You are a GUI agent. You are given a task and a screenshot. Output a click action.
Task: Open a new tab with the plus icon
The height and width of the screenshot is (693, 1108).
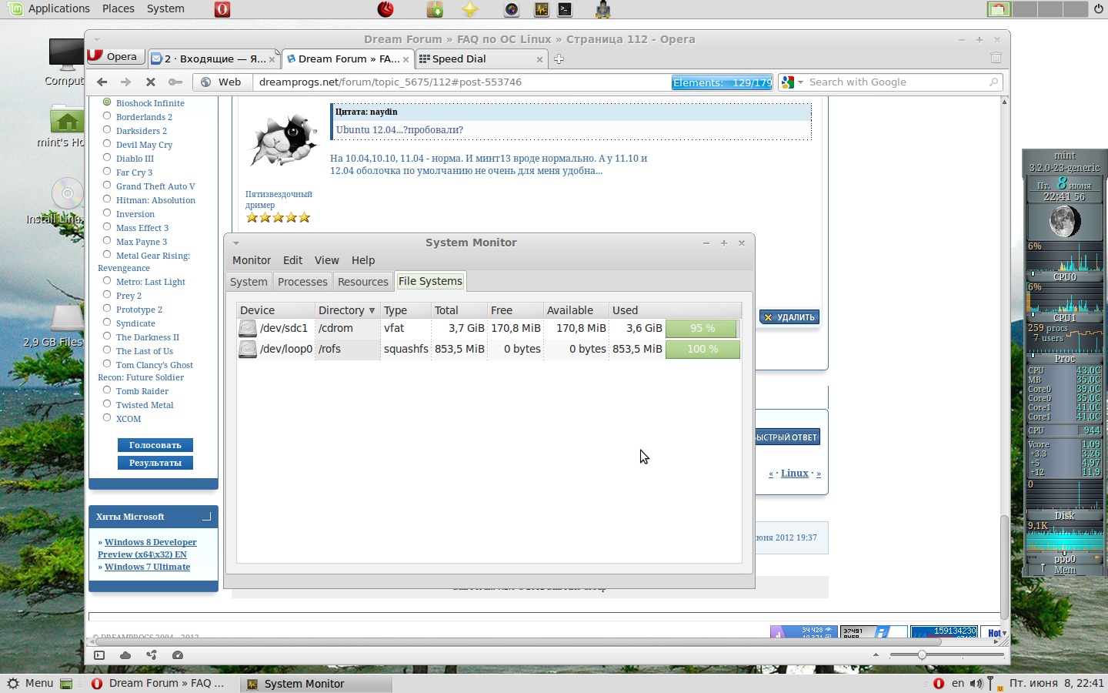tap(559, 59)
